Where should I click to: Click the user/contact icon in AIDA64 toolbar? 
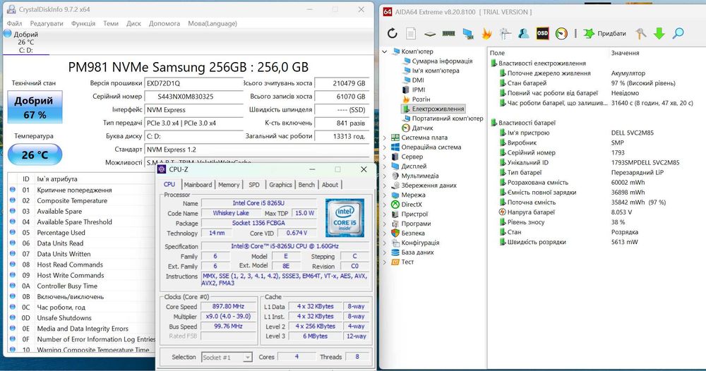click(x=523, y=33)
